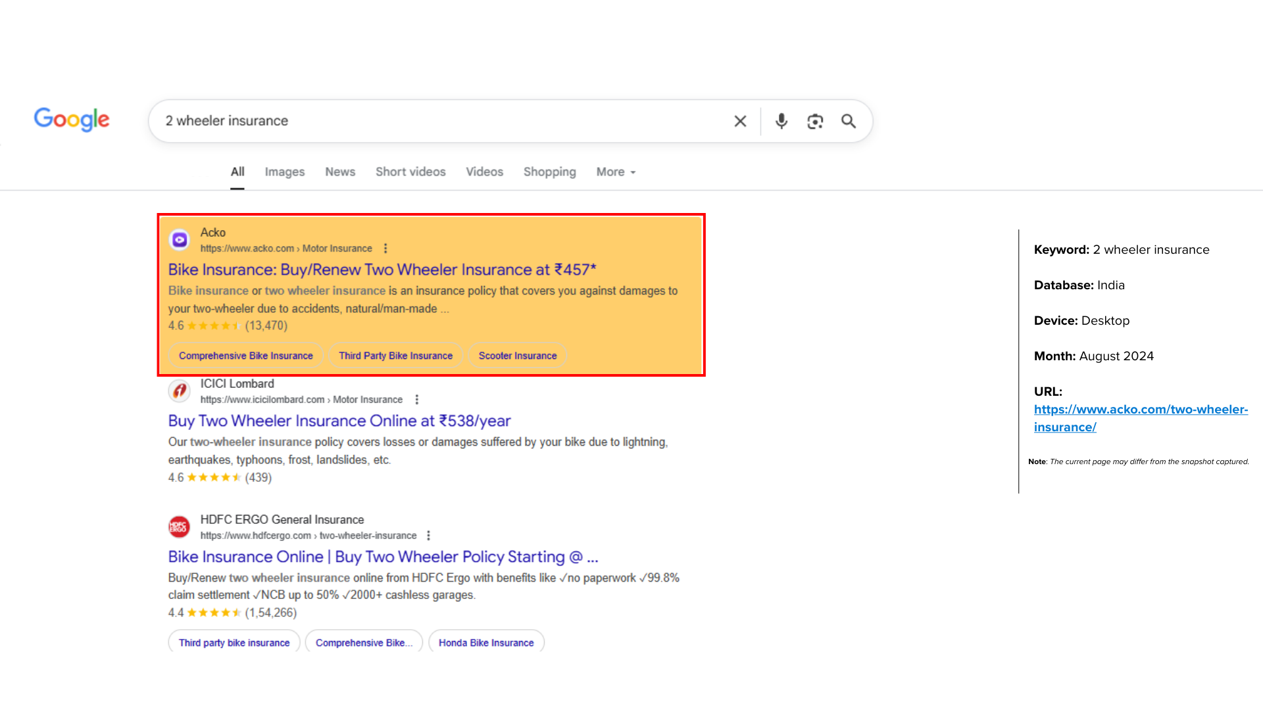Click the magnifying glass search icon
This screenshot has width=1263, height=710.
(x=849, y=121)
